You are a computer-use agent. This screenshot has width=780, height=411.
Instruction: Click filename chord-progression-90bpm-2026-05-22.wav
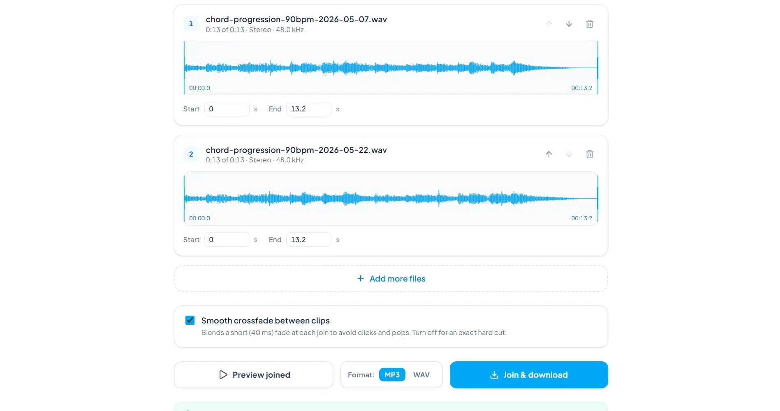(x=296, y=150)
